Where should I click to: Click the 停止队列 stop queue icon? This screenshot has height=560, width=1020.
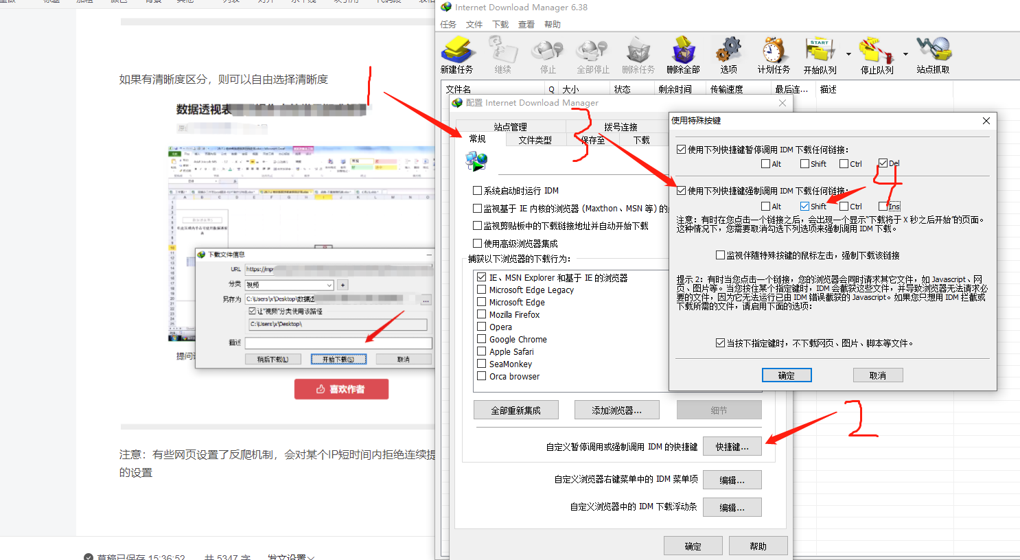[877, 55]
